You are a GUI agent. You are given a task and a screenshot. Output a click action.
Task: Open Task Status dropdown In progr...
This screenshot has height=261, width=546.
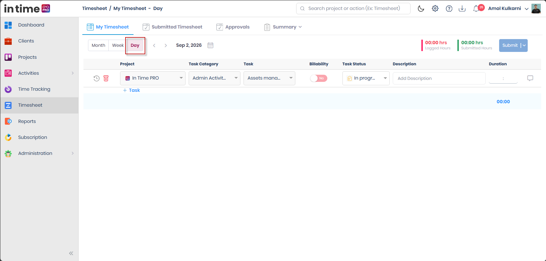366,78
